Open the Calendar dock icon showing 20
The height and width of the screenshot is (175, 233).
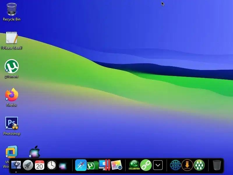coord(40,165)
